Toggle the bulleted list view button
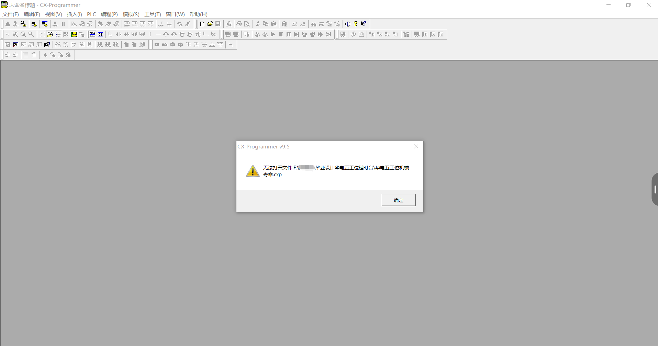 pyautogui.click(x=58, y=34)
